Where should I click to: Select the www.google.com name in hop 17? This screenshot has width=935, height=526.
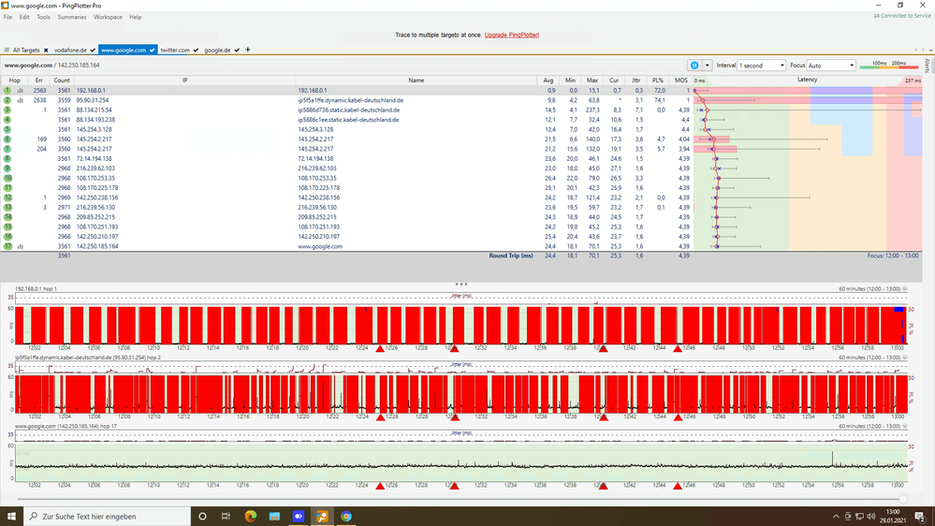(x=320, y=246)
